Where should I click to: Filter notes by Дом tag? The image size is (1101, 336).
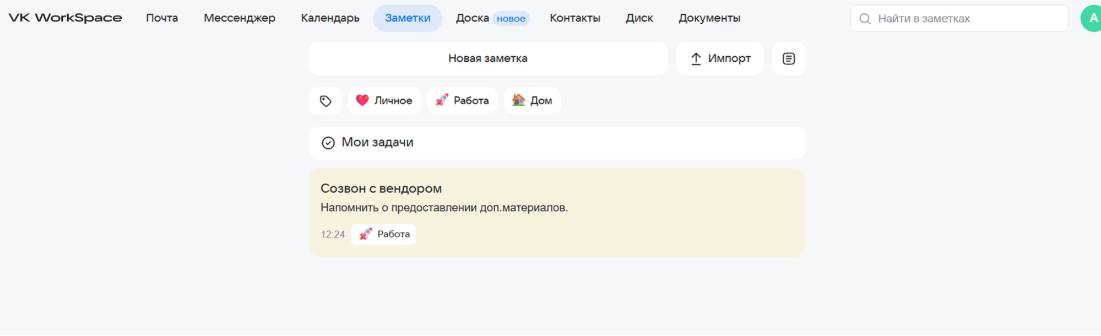tap(532, 101)
